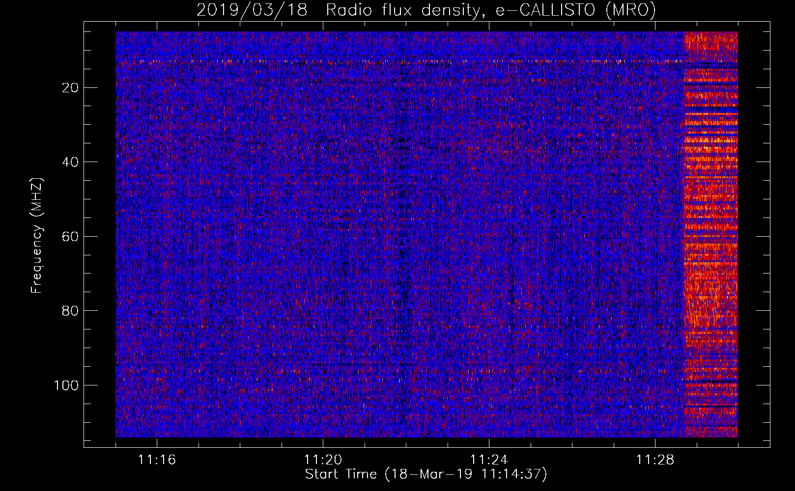Click the '11:16' time tick label
This screenshot has height=491, width=795.
click(157, 460)
